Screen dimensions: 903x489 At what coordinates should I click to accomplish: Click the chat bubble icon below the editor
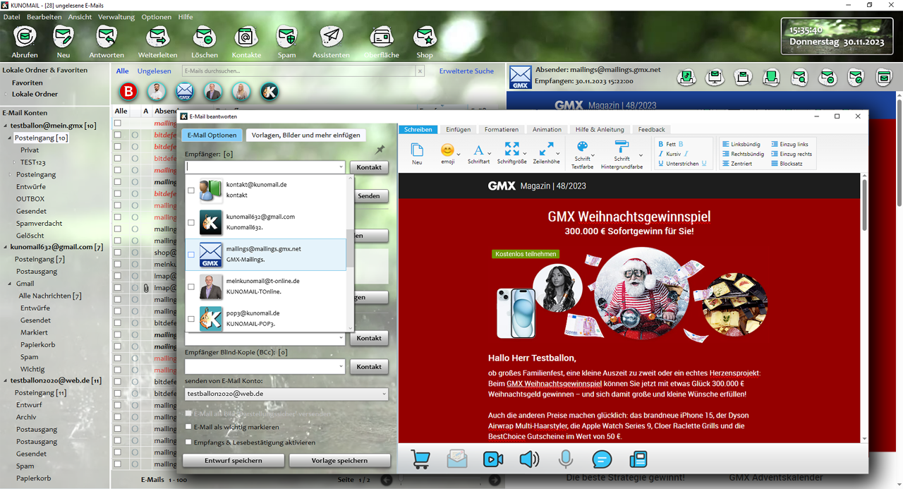click(602, 459)
